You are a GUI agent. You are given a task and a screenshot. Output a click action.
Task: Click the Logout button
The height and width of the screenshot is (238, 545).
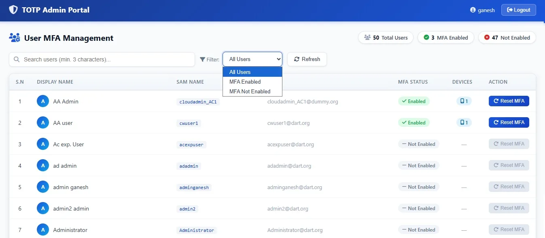click(519, 10)
